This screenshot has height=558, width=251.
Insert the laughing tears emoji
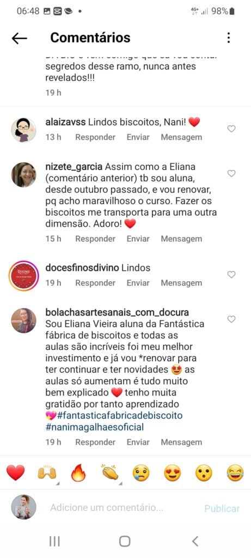(x=235, y=474)
